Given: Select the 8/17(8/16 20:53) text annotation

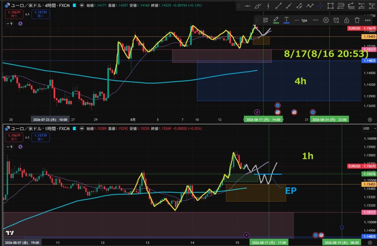Looking at the screenshot, I should 326,54.
